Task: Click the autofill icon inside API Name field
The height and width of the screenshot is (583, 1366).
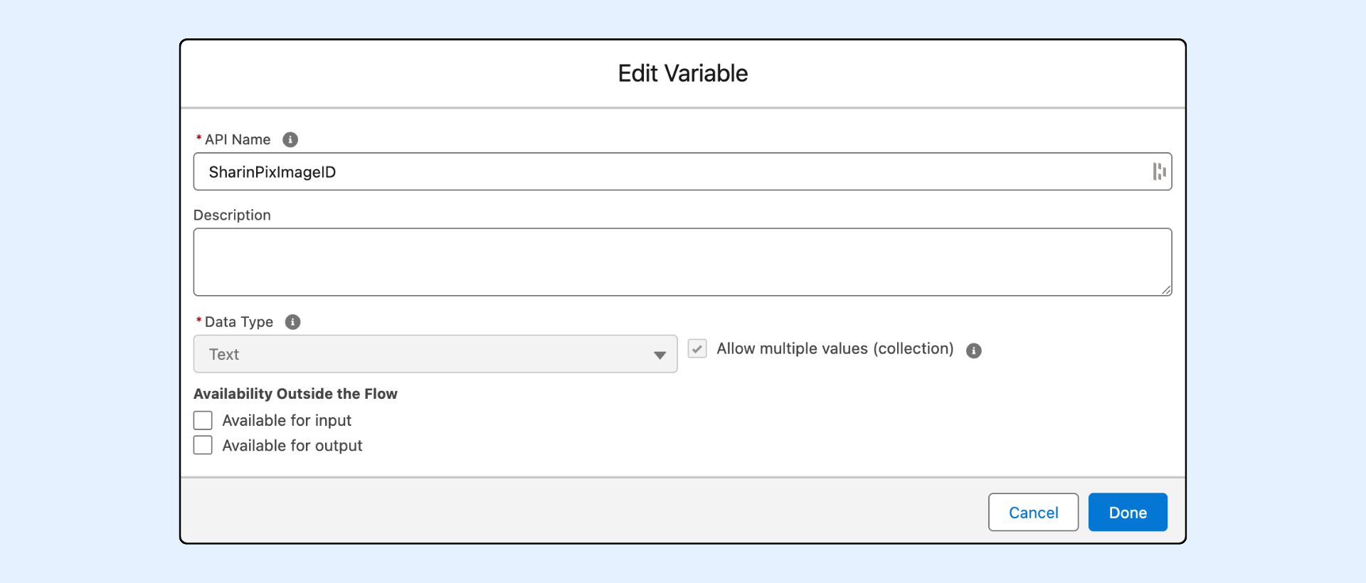Action: point(1159,172)
